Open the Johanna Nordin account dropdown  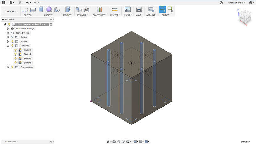tap(236, 3)
